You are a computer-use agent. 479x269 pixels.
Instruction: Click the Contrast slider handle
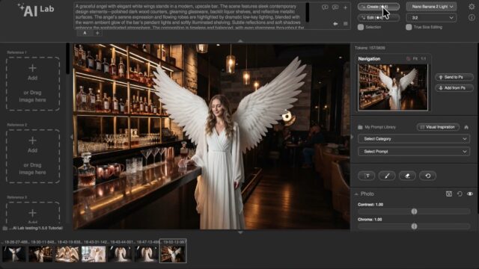[x=414, y=211]
